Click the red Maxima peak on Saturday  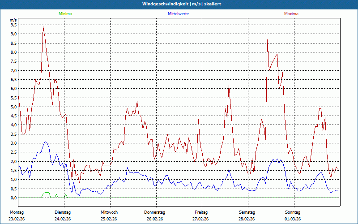(x=267, y=40)
